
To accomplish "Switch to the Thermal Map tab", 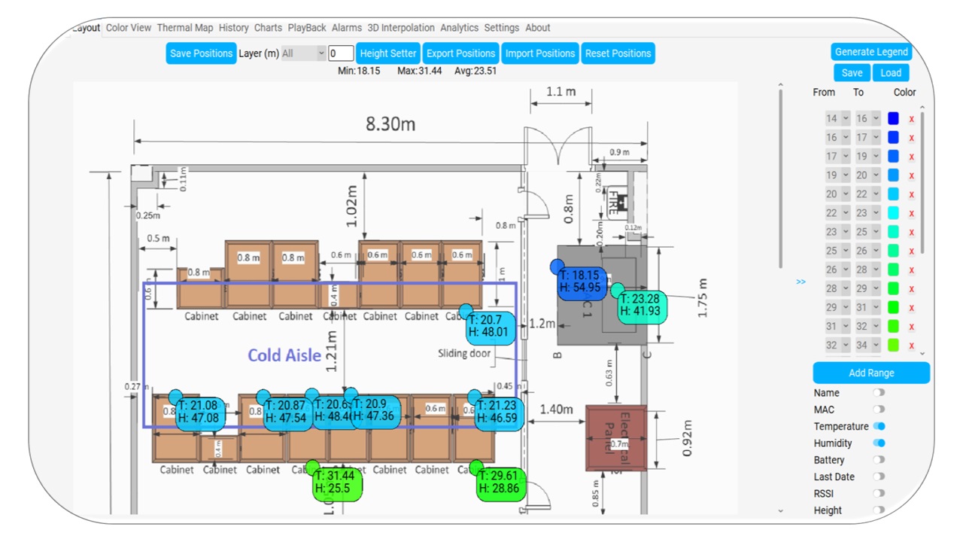I will [x=185, y=28].
